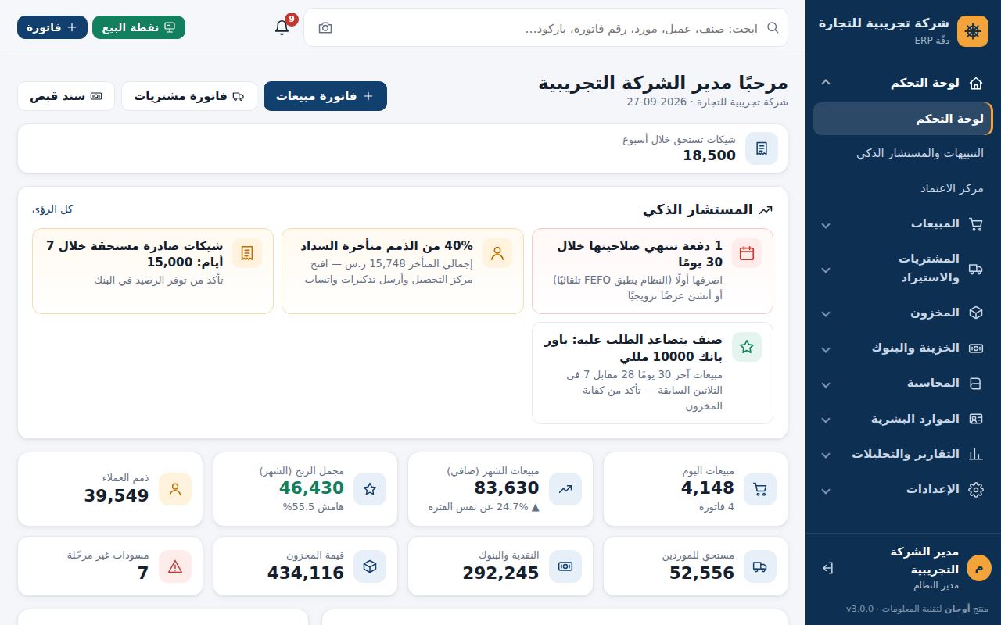The width and height of the screenshot is (1001, 625).
Task: Click the green value 46,430
Action: (311, 488)
